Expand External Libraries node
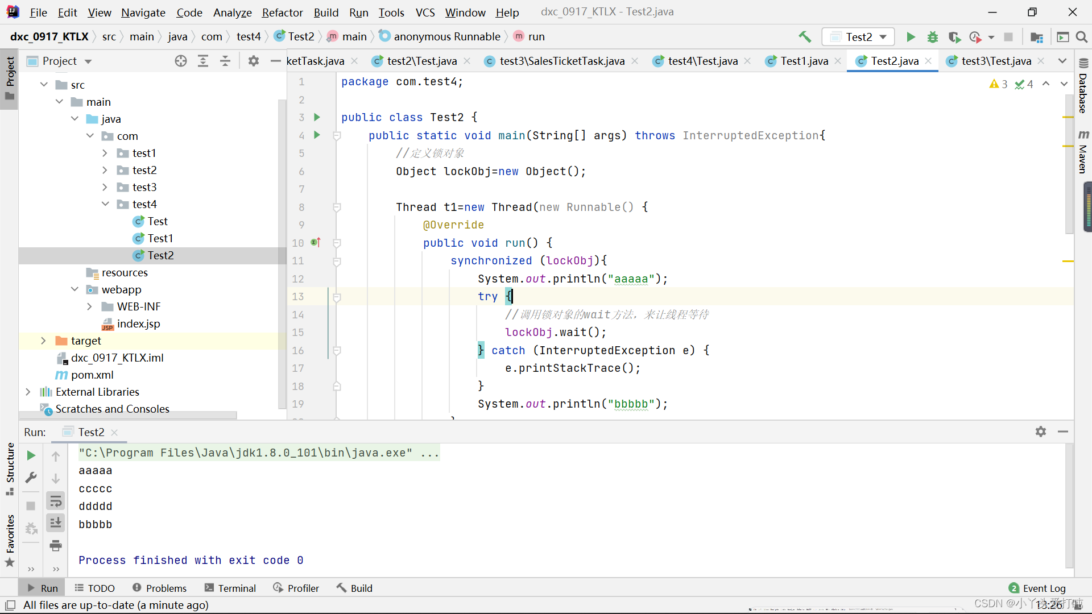Viewport: 1092px width, 614px height. [x=28, y=392]
